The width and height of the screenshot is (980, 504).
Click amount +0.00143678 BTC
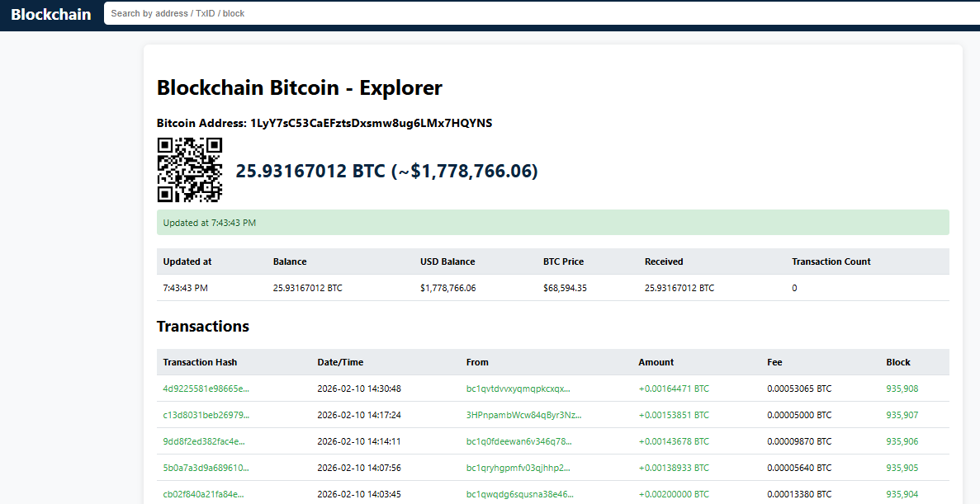click(x=674, y=441)
